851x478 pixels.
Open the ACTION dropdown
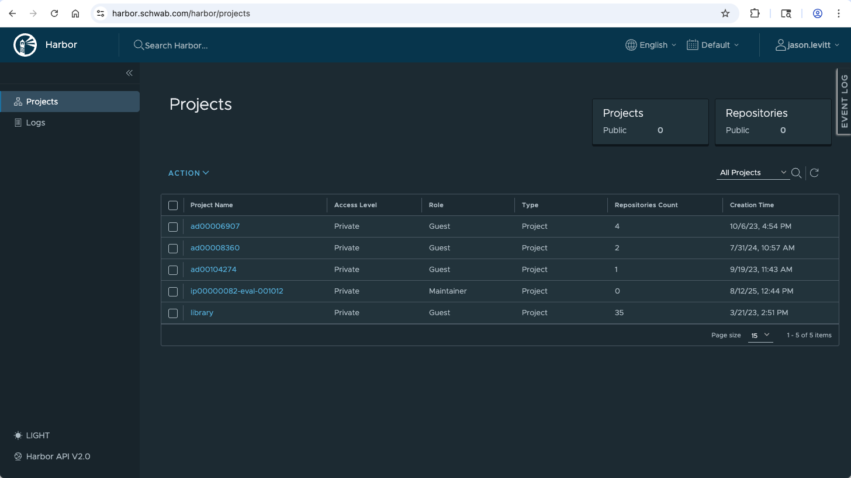[x=188, y=173]
